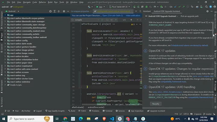Click Attach Debugger to Android Process icon
Viewport: 217px width, 122px height.
161,7
